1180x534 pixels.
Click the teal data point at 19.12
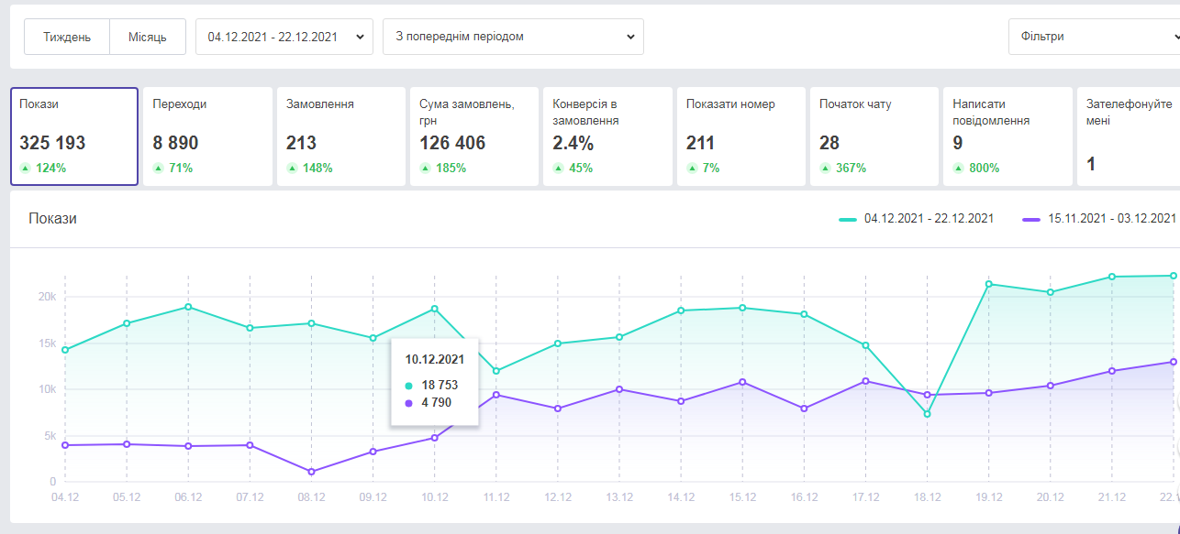[989, 284]
